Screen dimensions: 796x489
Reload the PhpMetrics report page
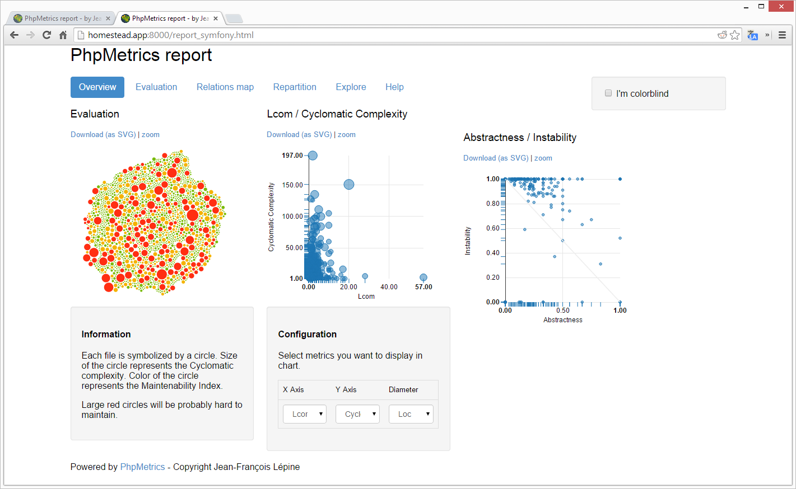click(46, 35)
